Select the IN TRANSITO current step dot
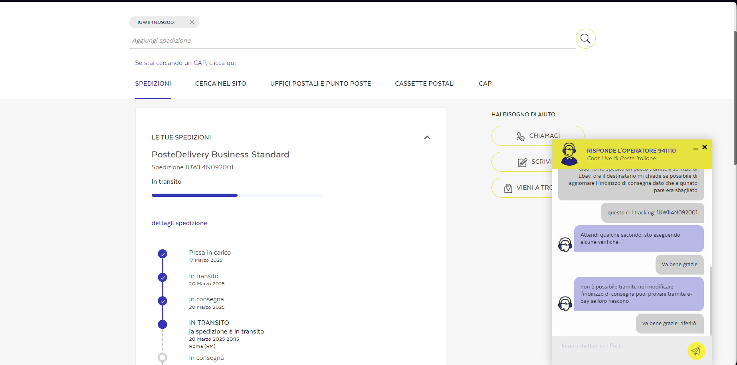Image resolution: width=737 pixels, height=365 pixels. click(x=162, y=324)
